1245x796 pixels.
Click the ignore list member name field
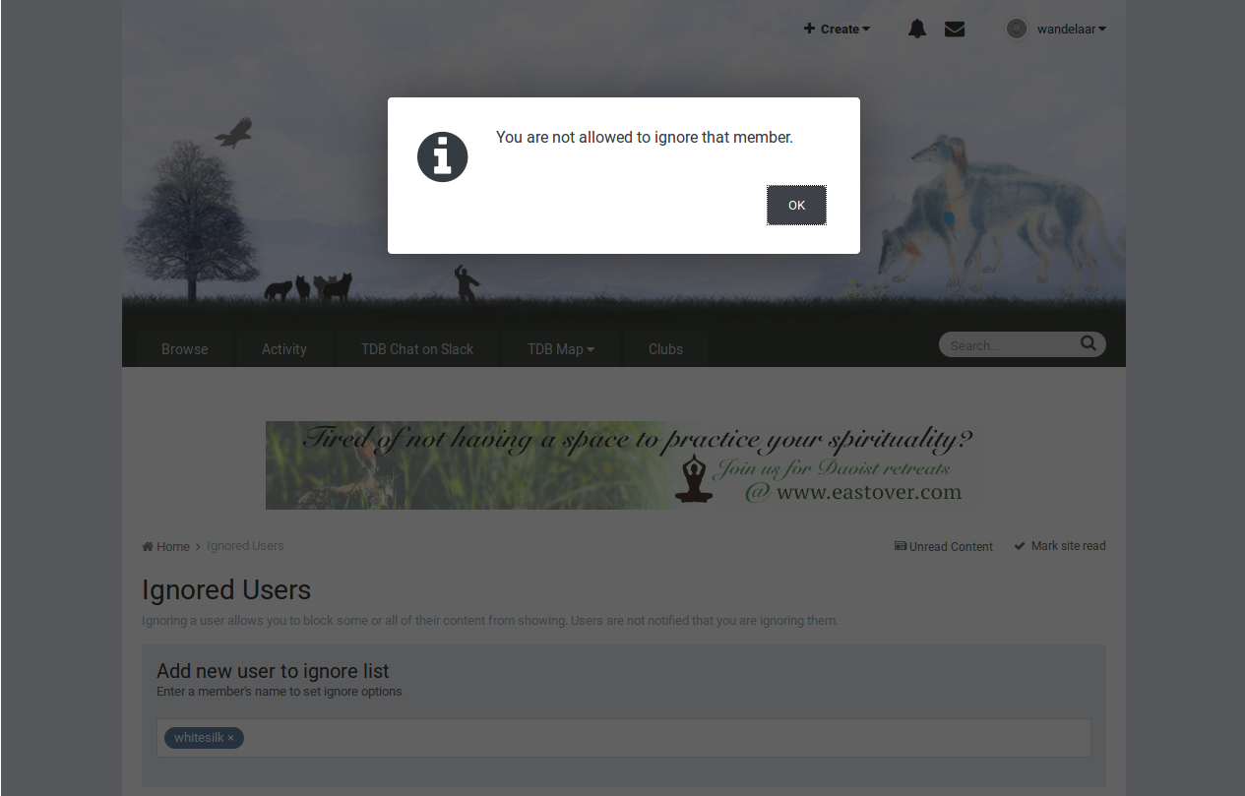coord(624,738)
